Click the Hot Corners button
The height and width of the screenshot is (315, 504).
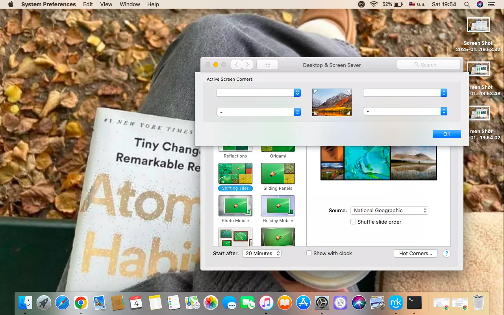point(415,254)
